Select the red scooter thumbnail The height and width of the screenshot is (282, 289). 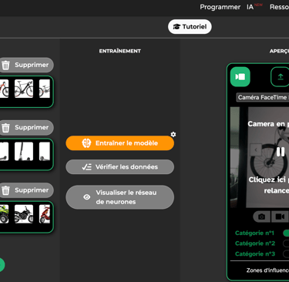point(45,214)
